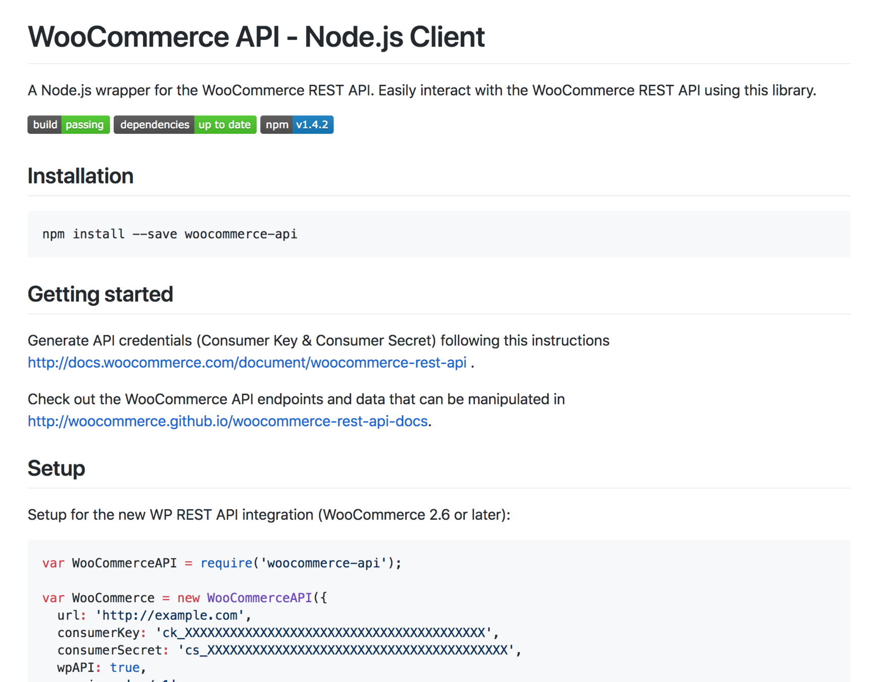
Task: Click the url: 'http://example.com' line
Action: 154,615
